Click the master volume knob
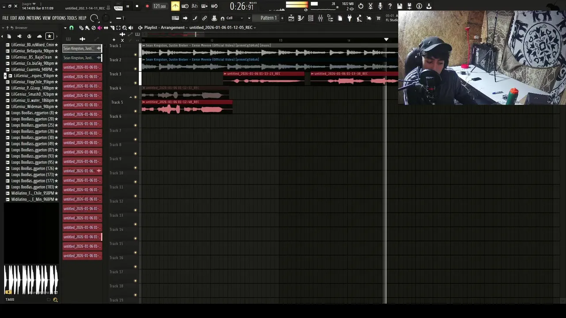566x318 pixels. click(x=94, y=18)
